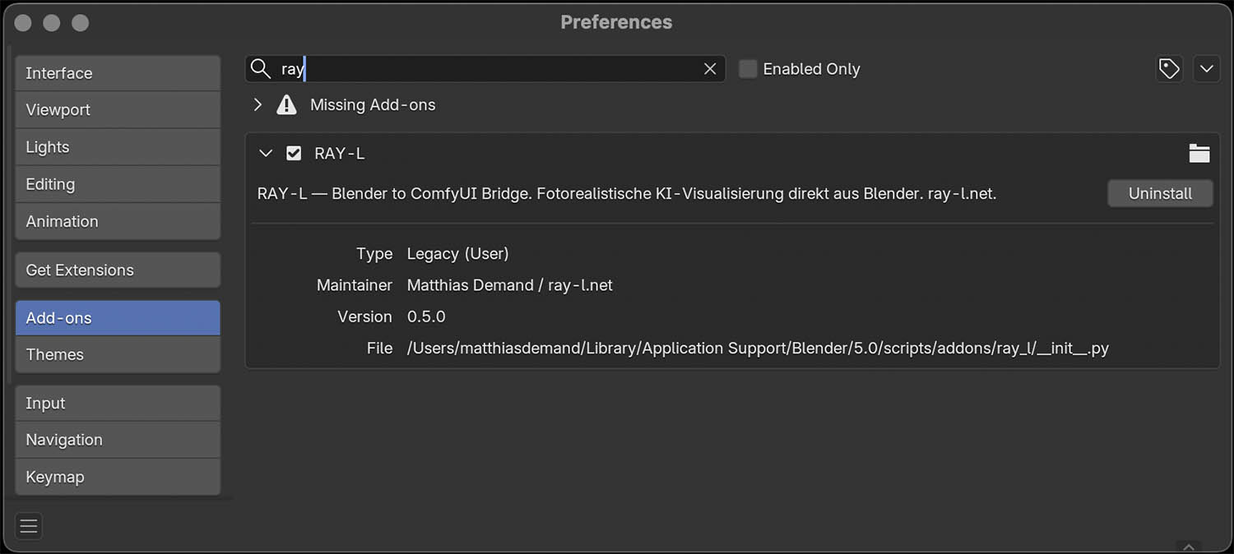Open the Get Extensions page
This screenshot has height=554, width=1234.
pyautogui.click(x=118, y=270)
